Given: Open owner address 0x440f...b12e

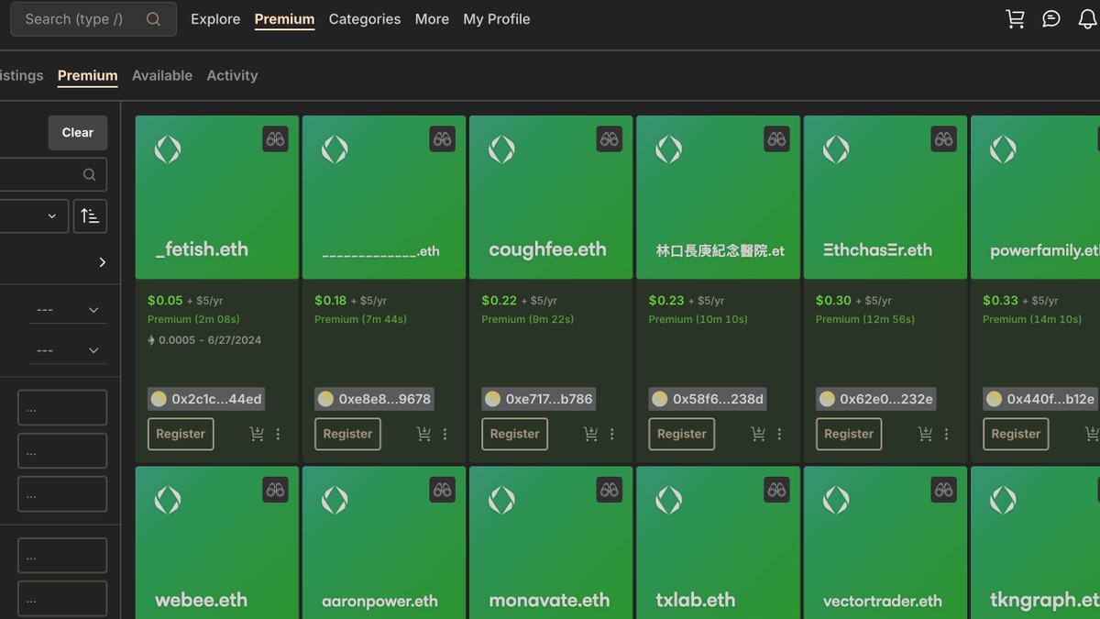Looking at the screenshot, I should 1041,399.
